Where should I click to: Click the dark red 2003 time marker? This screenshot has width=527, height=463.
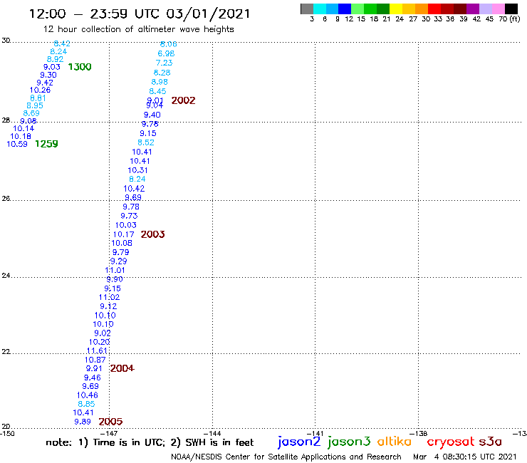(x=152, y=234)
